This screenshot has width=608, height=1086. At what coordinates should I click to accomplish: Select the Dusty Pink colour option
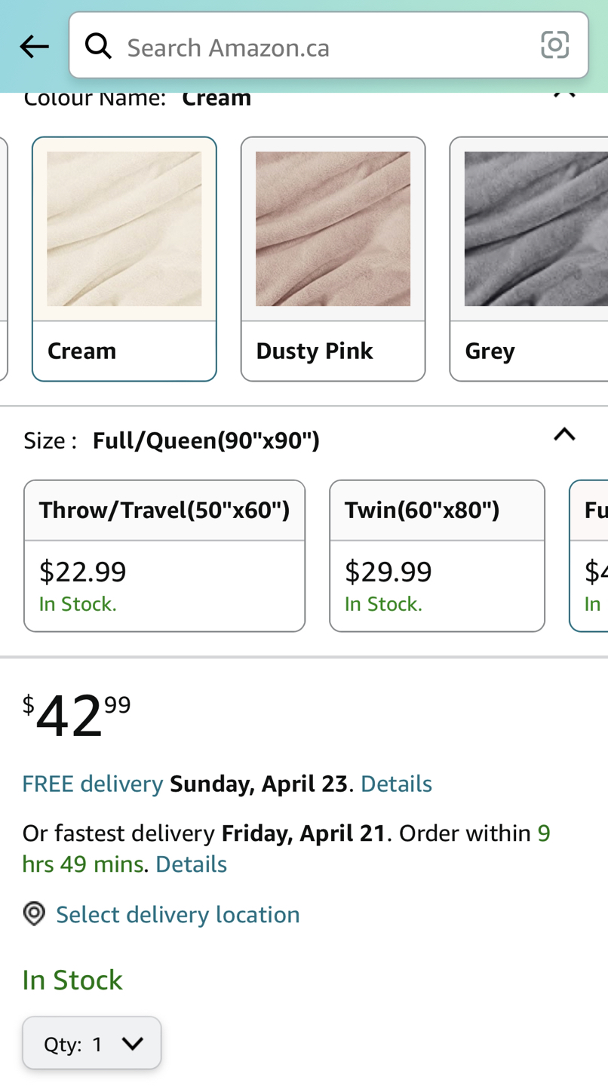333,258
